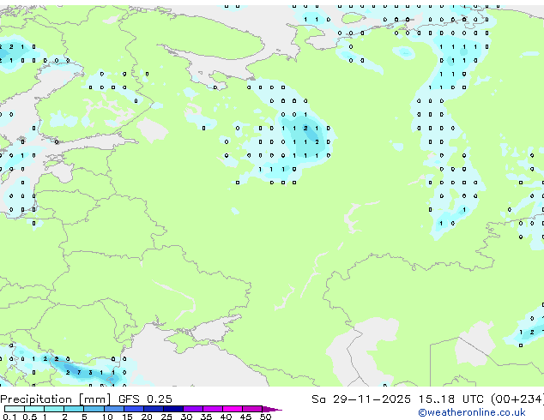Click the '50' legend scale label
544x420 pixels.
tap(266, 417)
